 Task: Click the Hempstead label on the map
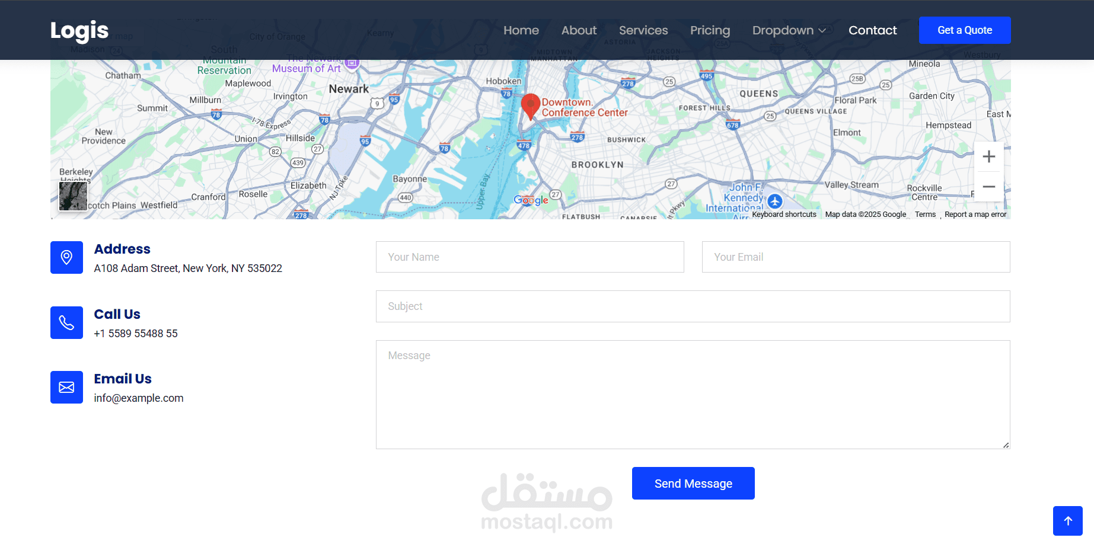tap(949, 126)
